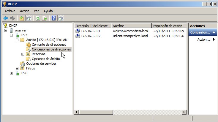Click the lease icon for 172.16.1.101
The image size is (218, 122).
78,31
